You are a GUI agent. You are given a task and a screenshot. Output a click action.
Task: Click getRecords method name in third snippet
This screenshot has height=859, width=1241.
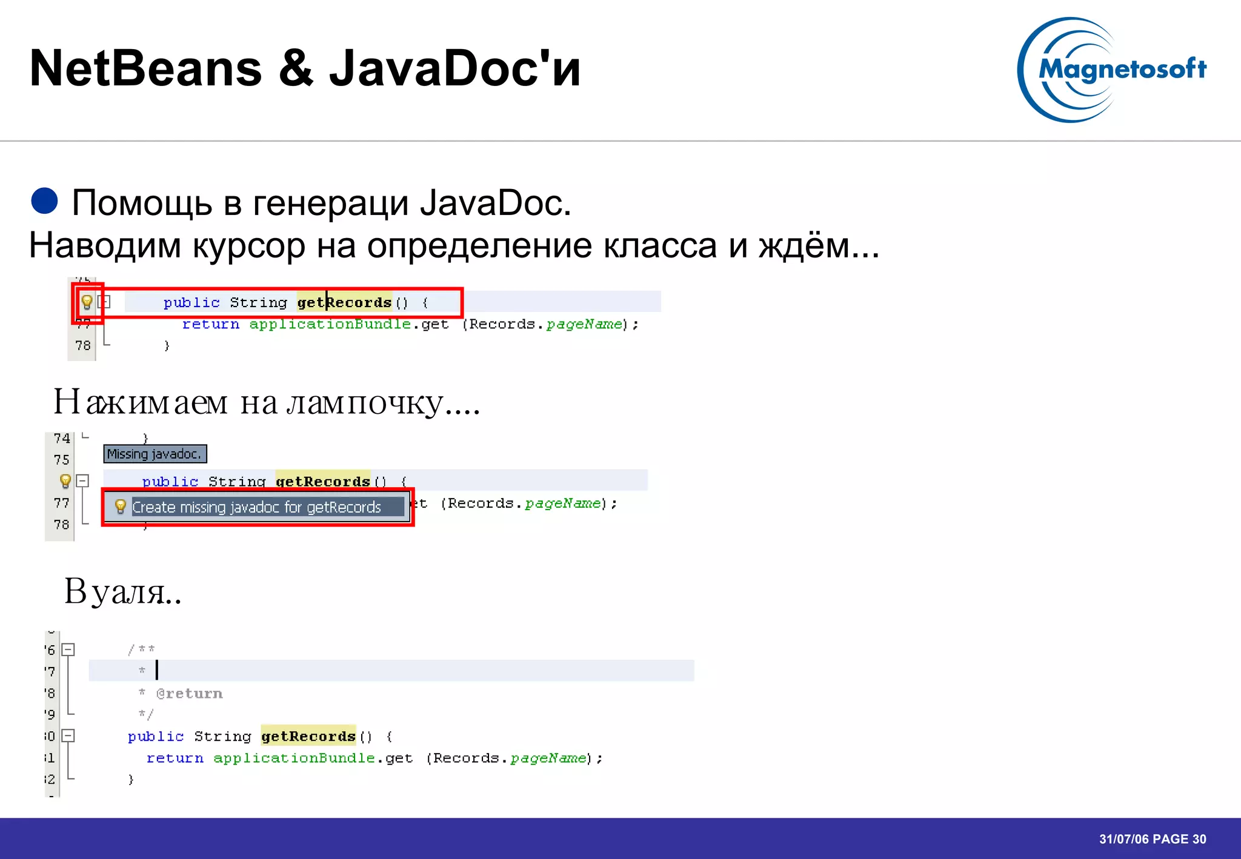(308, 737)
